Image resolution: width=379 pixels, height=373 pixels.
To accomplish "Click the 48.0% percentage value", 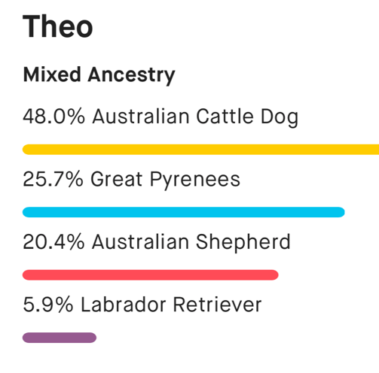I will (x=53, y=117).
